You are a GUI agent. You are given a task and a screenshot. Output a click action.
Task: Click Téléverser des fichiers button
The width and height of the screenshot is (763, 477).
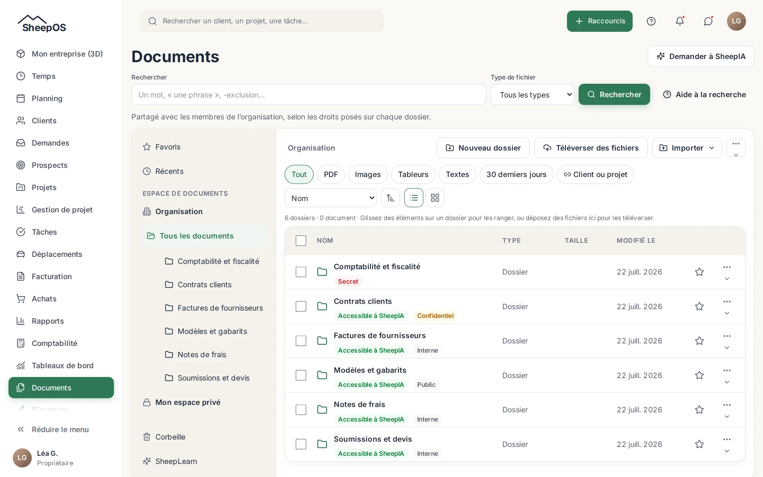click(591, 148)
